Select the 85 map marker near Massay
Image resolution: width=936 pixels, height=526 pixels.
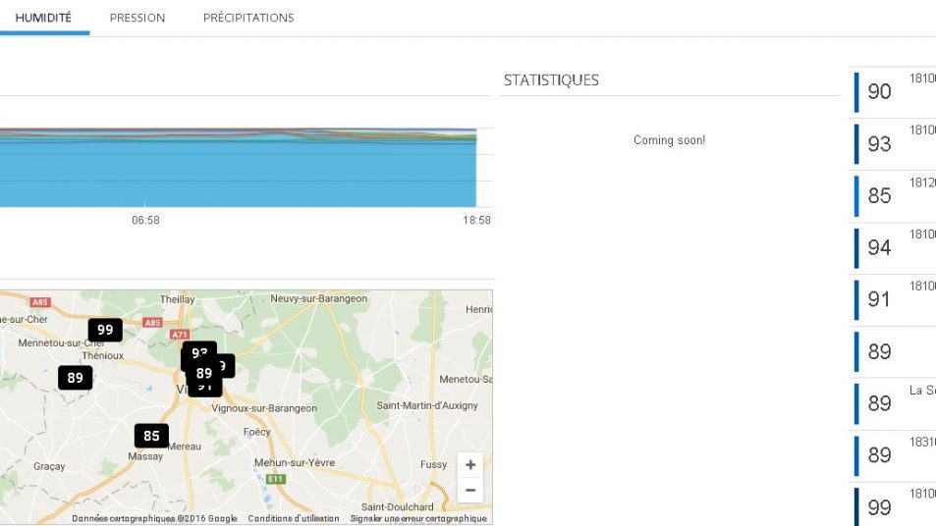pyautogui.click(x=151, y=437)
